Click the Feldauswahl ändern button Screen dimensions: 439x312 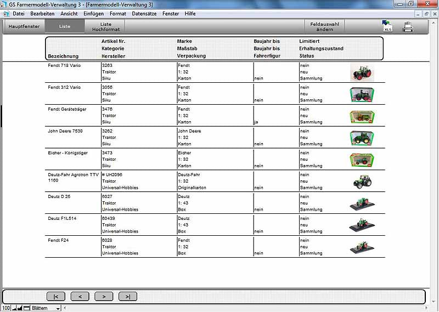click(x=325, y=26)
